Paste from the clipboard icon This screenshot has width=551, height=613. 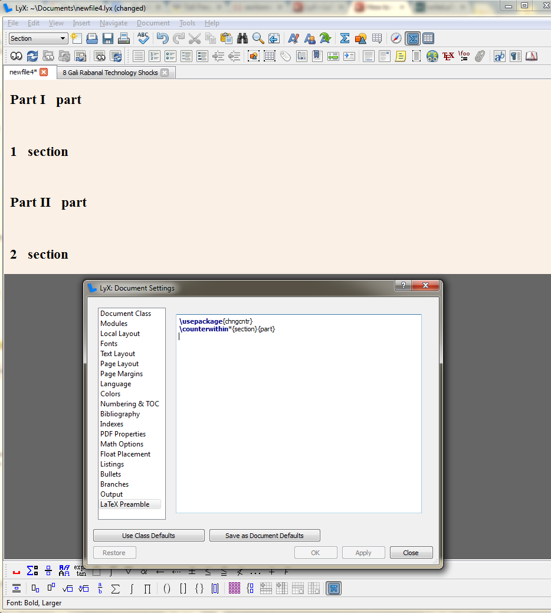coord(226,38)
